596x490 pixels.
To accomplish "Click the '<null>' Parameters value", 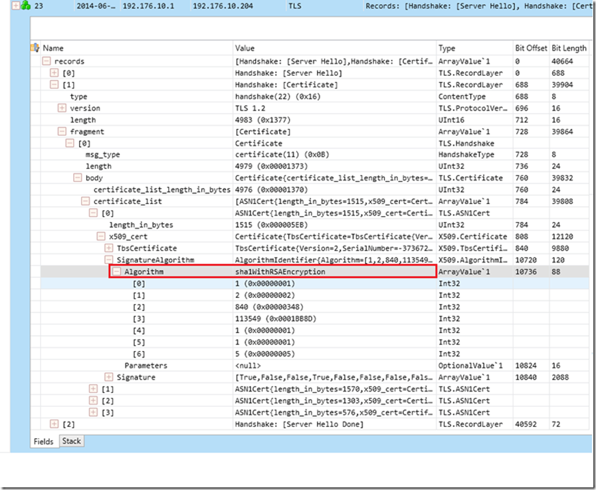I will pos(248,366).
